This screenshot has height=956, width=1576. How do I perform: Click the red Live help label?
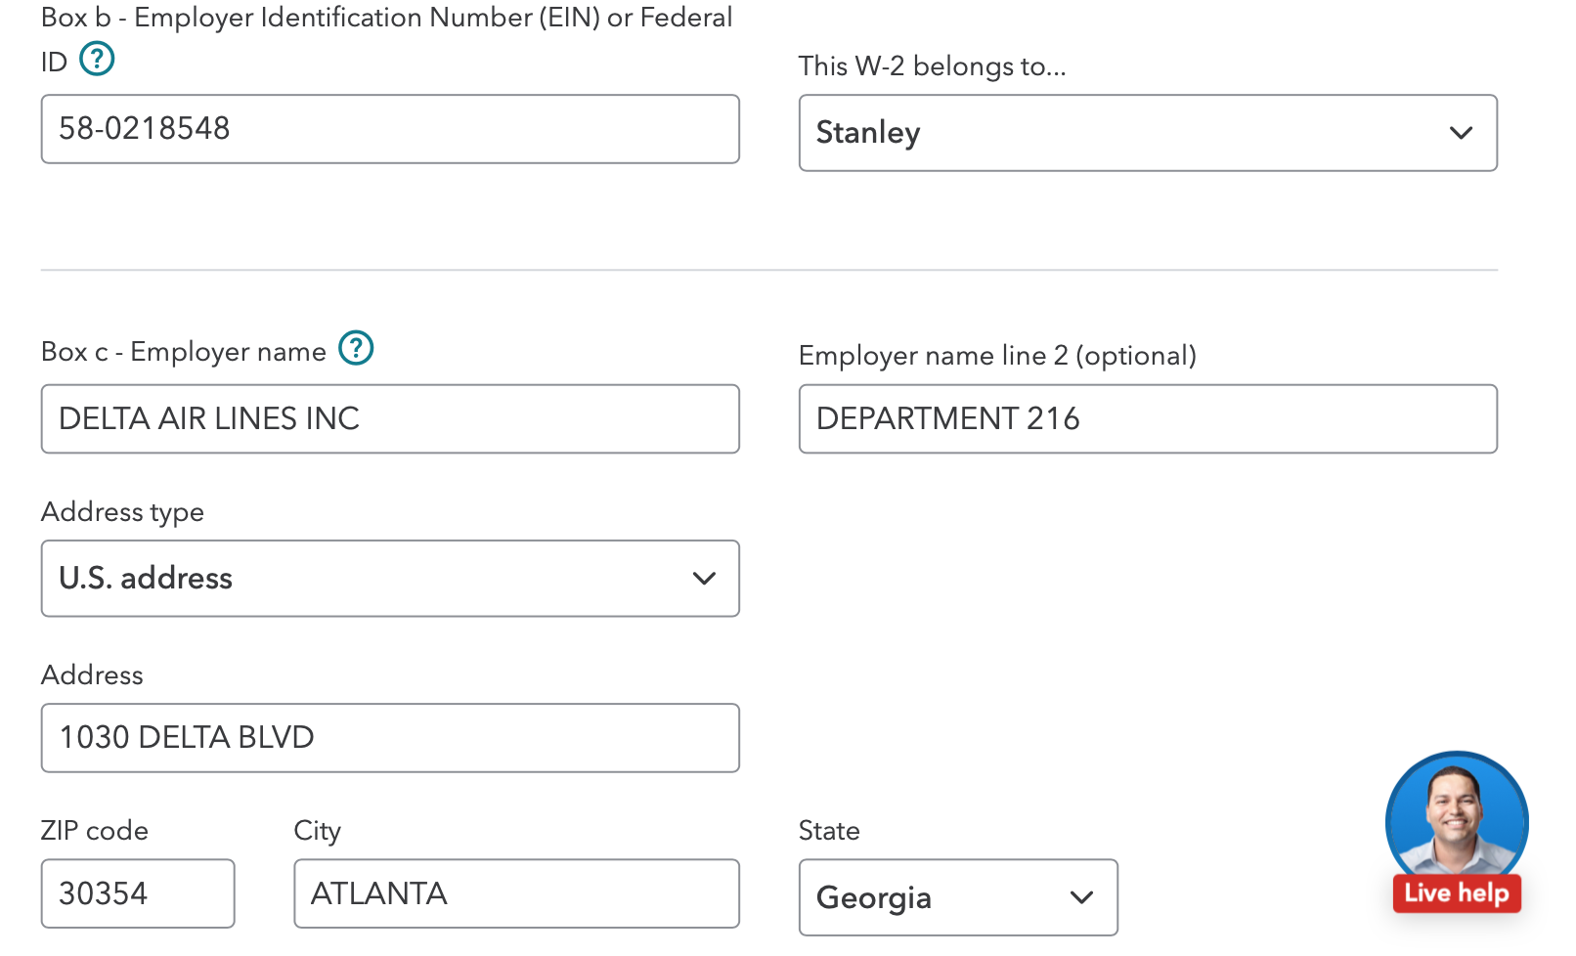pos(1456,893)
